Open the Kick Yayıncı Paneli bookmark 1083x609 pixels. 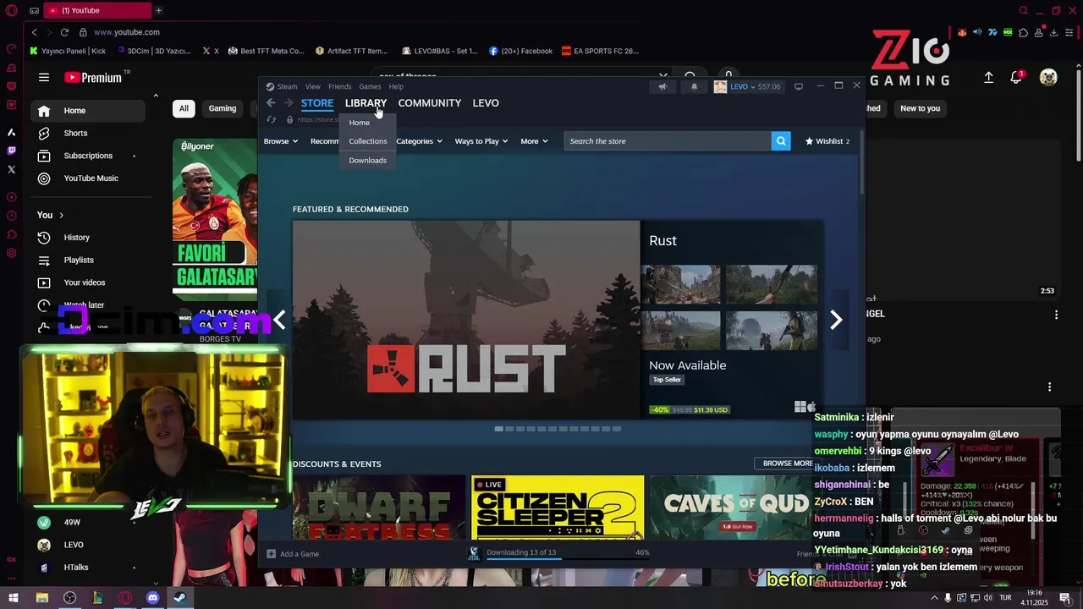pyautogui.click(x=68, y=51)
